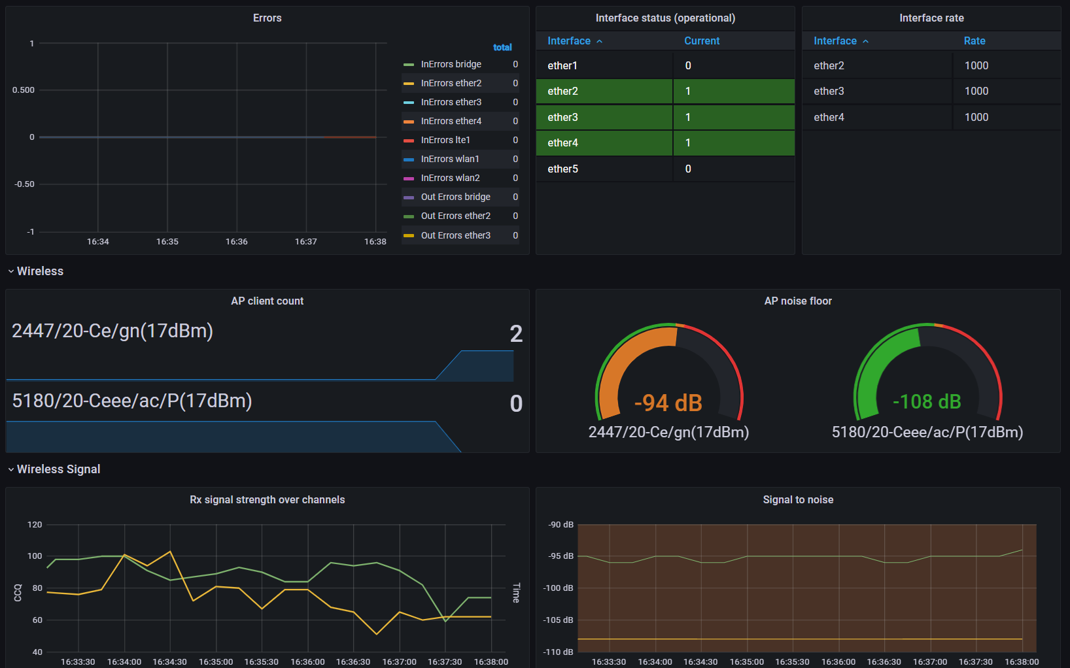This screenshot has height=668, width=1070.
Task: Toggle the InErrors ether2 series label in legend
Action: point(451,84)
